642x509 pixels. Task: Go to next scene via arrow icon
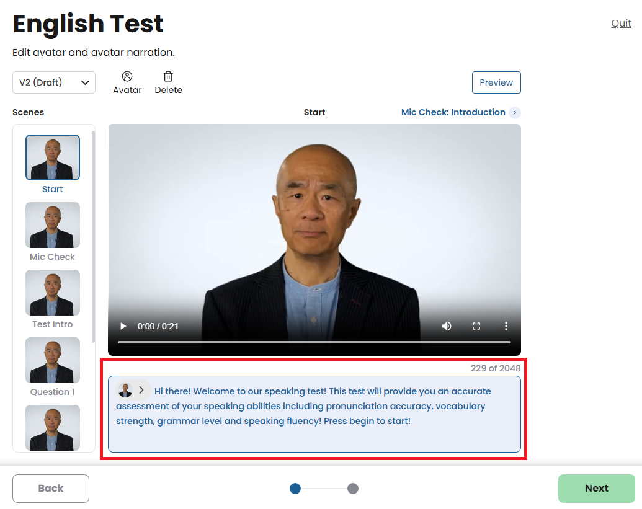tap(514, 113)
